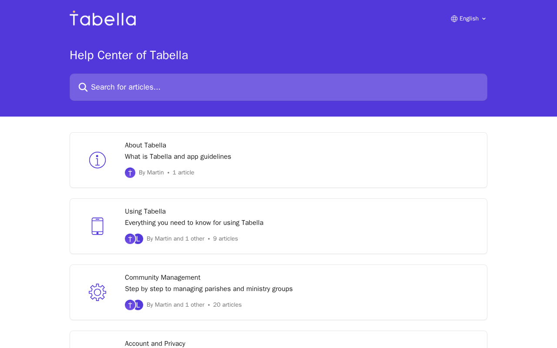Focus the Search for articles field
The height and width of the screenshot is (348, 557).
[283, 87]
